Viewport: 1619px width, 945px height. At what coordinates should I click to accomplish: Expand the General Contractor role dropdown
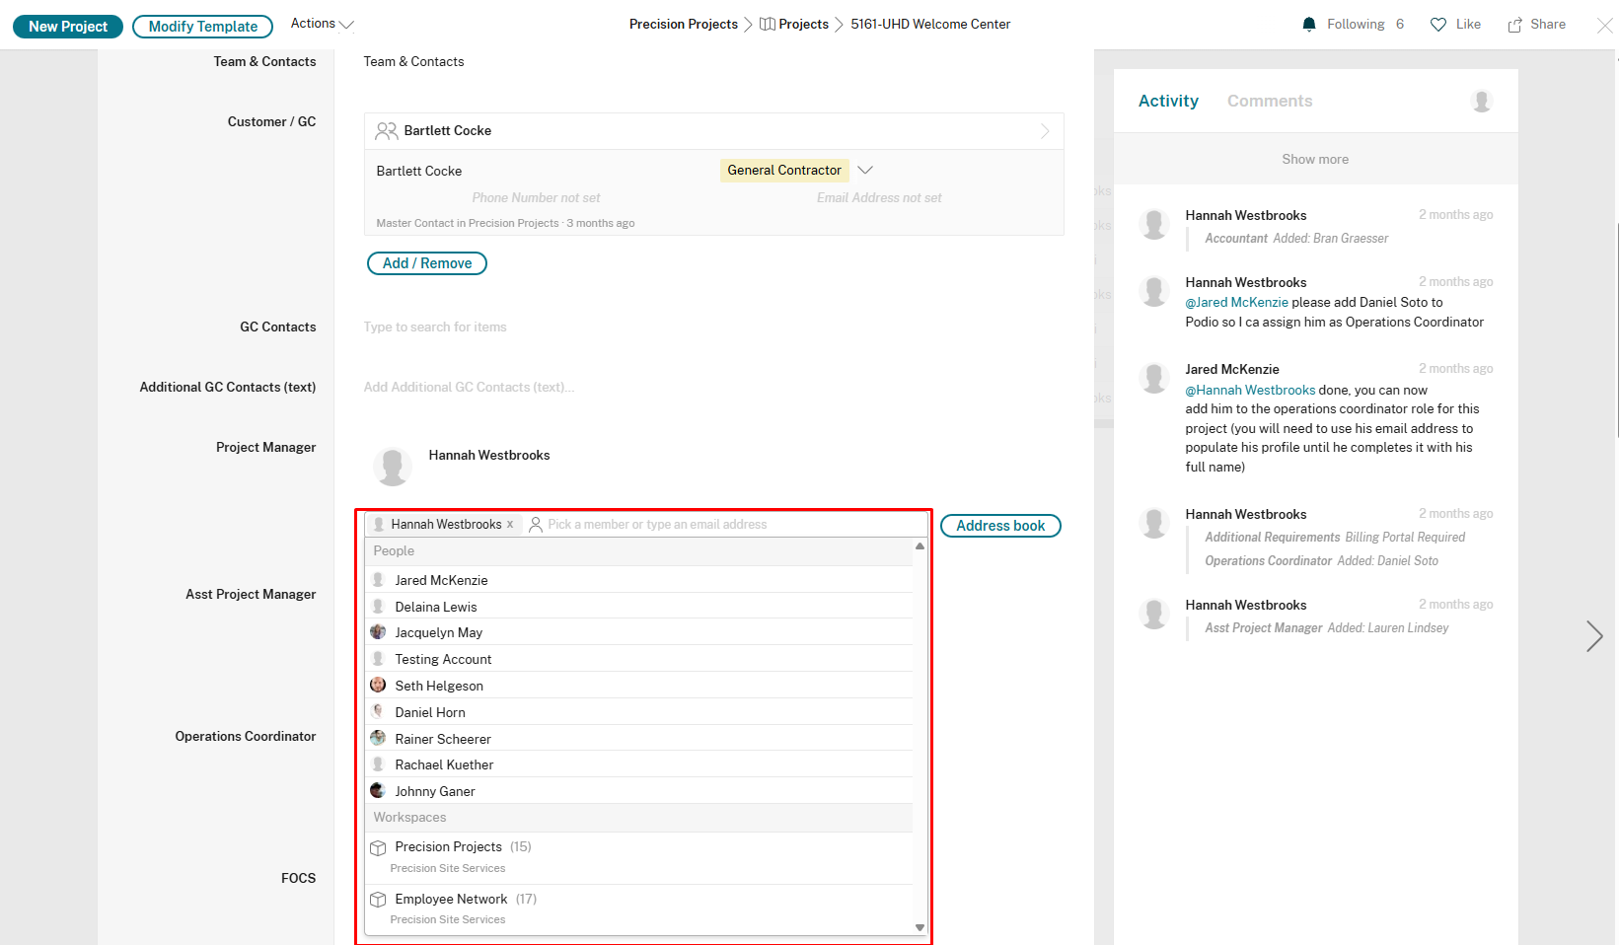[x=865, y=170]
